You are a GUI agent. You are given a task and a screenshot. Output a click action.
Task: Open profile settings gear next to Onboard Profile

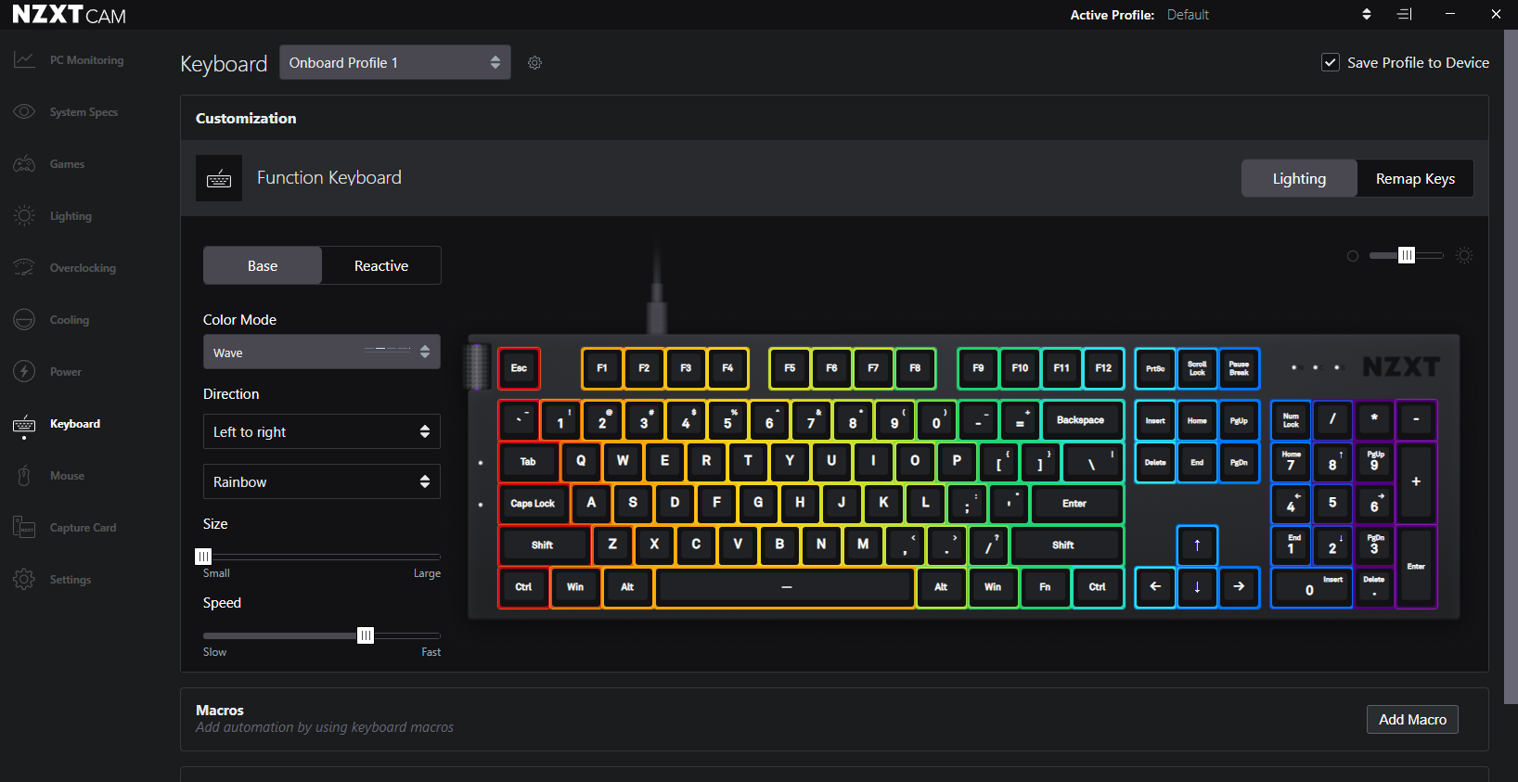click(534, 63)
